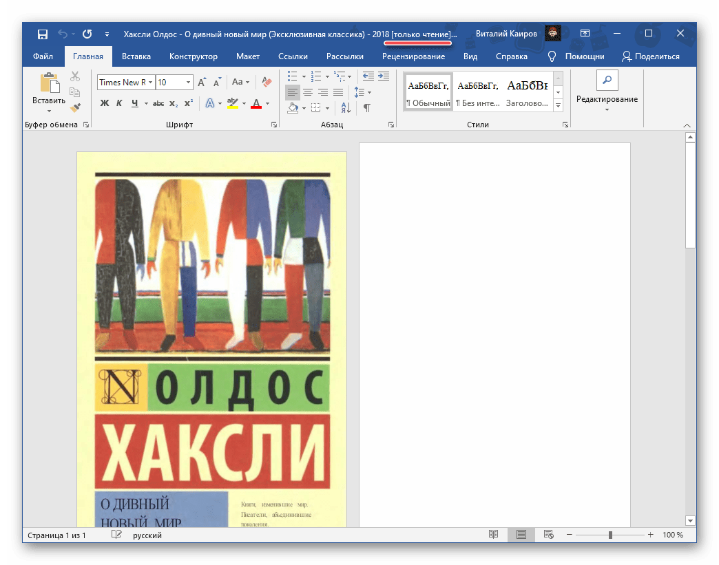Open the Редактирование editing menu
This screenshot has width=719, height=565.
607,92
